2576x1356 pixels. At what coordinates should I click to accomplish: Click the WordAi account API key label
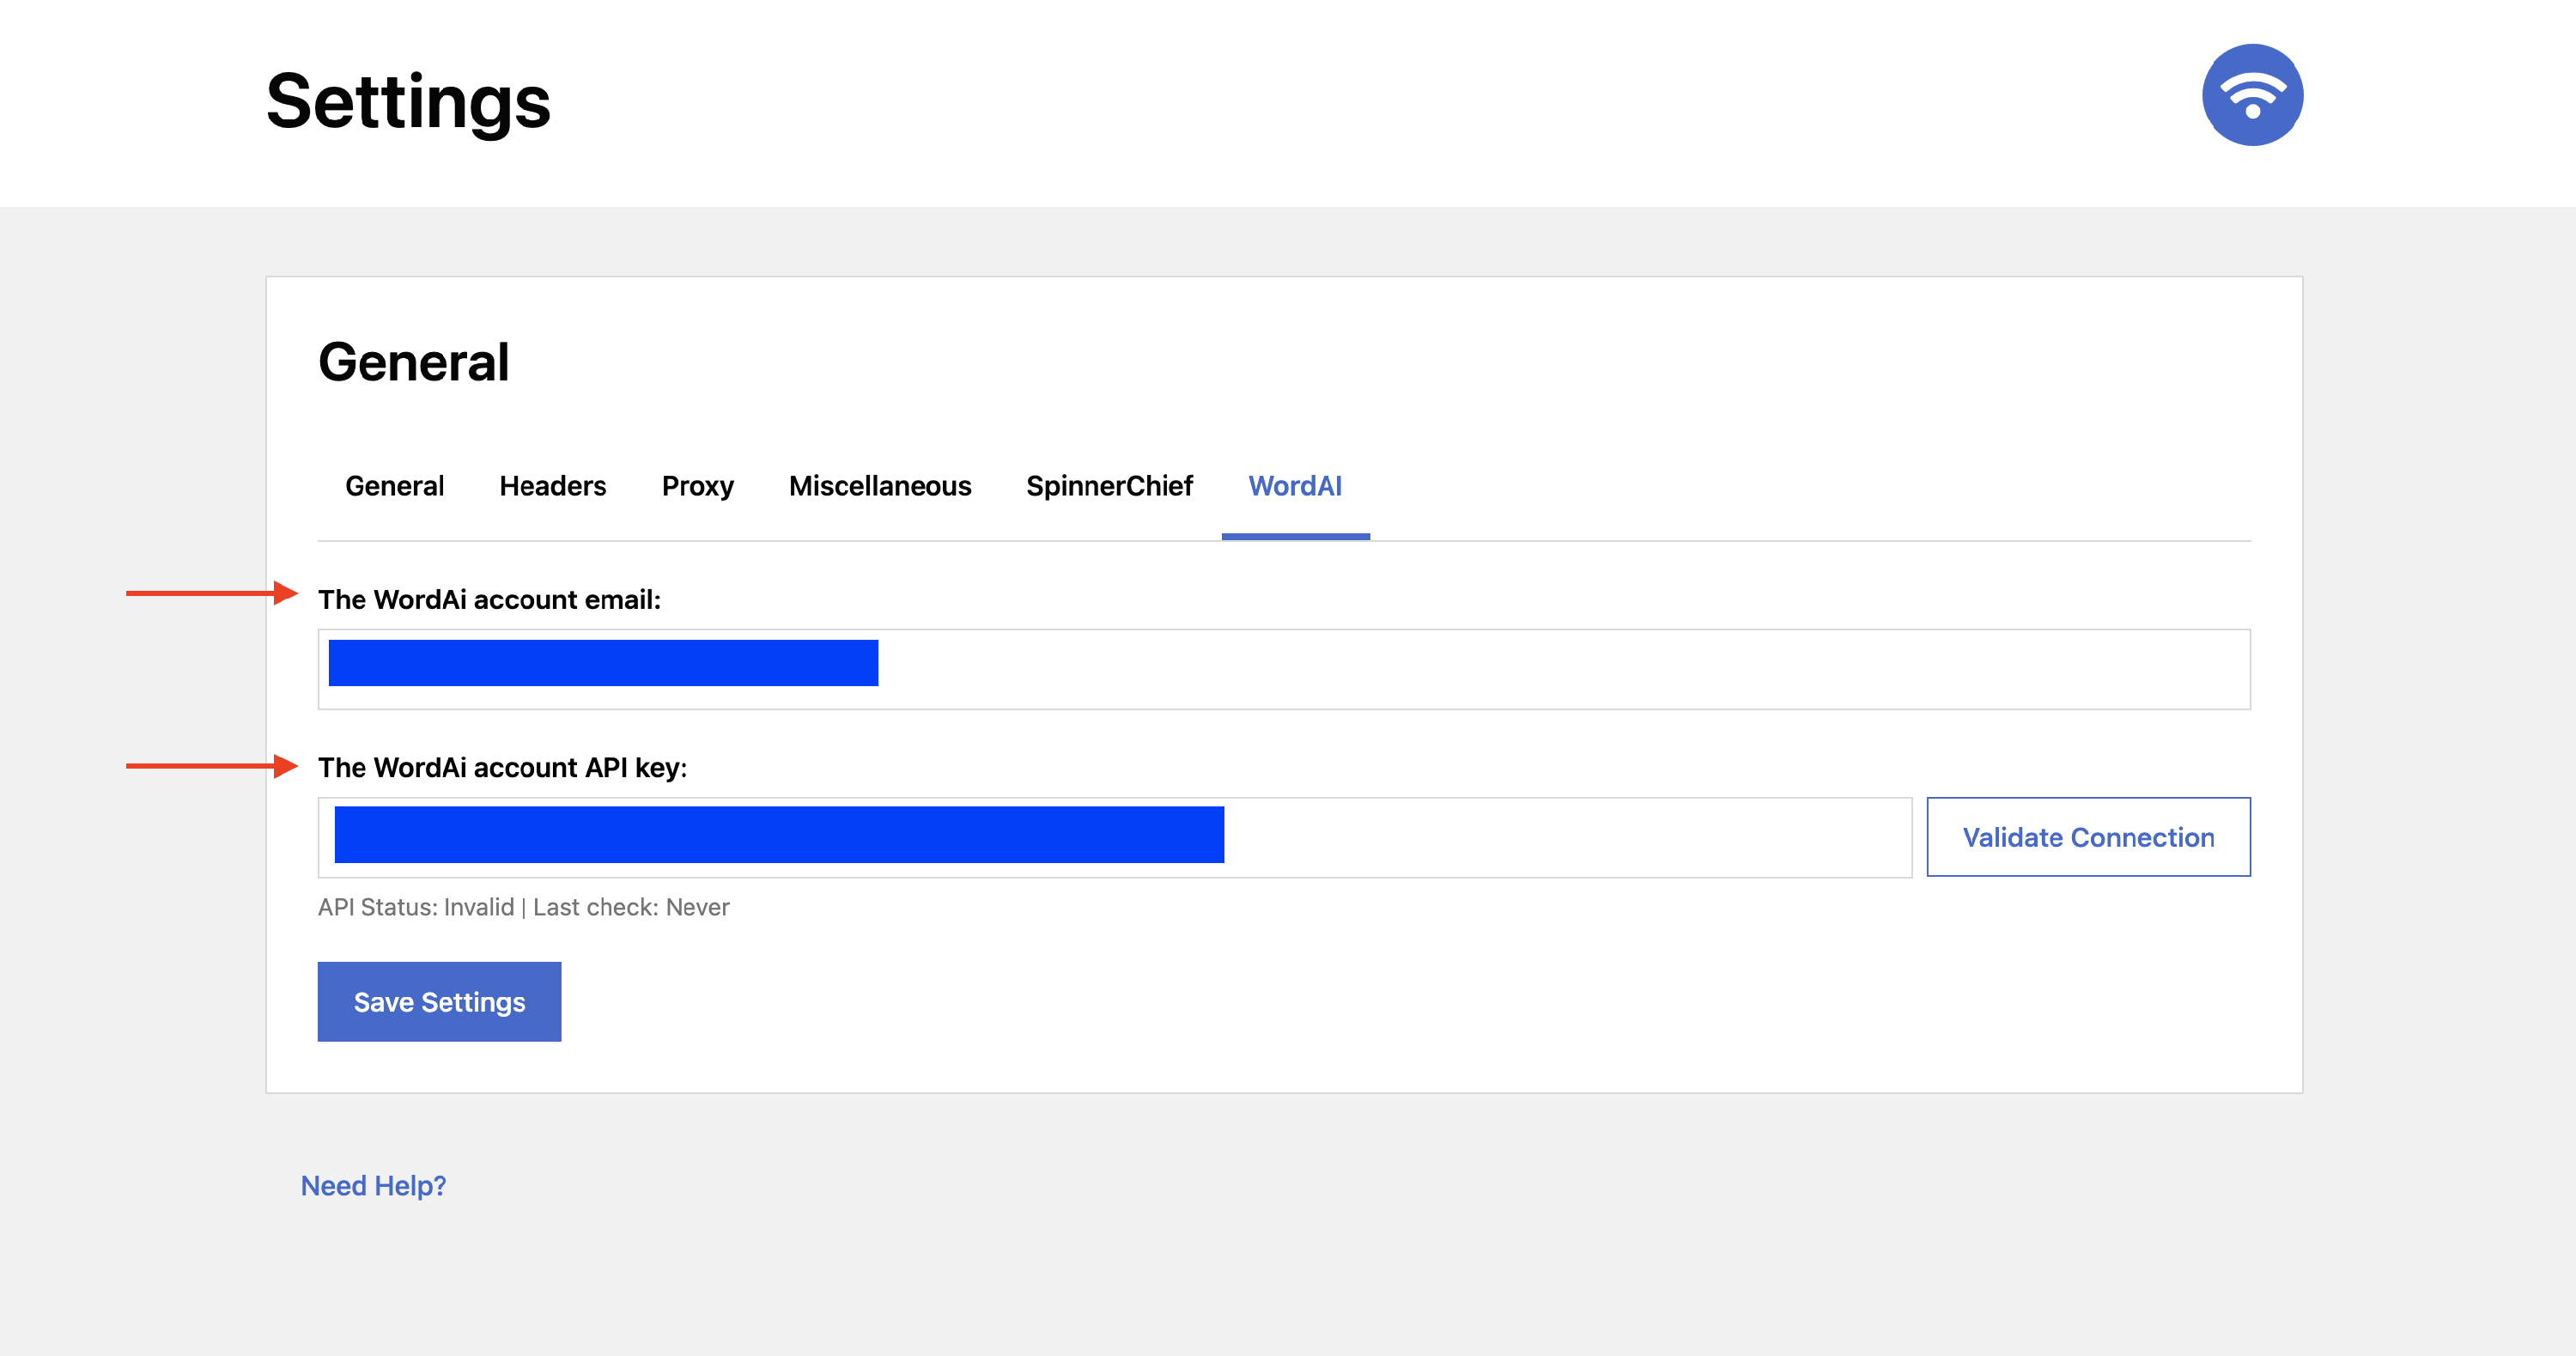coord(502,768)
